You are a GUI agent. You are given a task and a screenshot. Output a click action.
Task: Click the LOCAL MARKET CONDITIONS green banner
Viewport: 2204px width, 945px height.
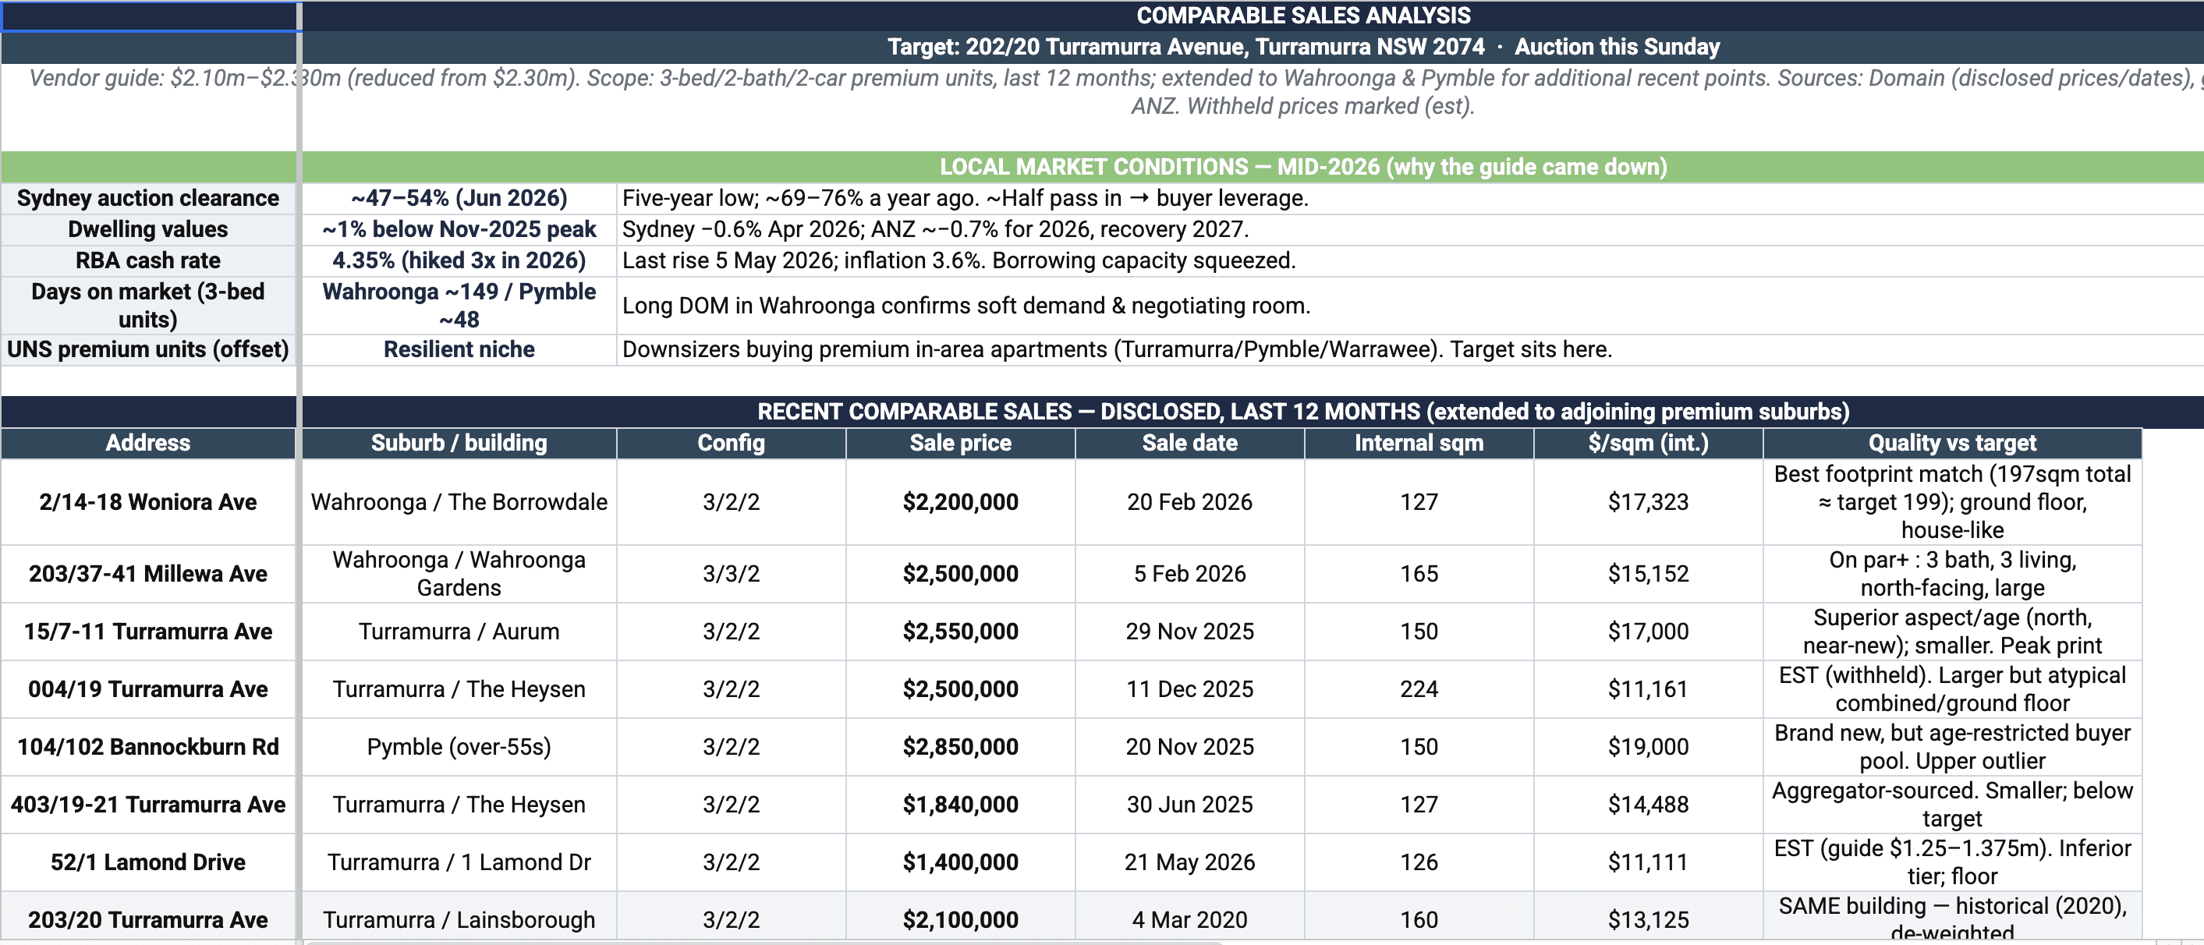click(1253, 167)
